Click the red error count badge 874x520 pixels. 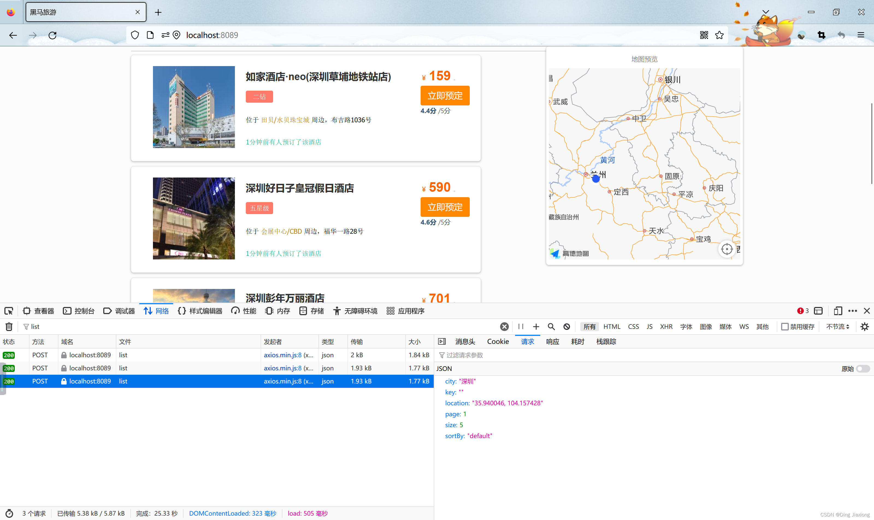click(x=803, y=311)
